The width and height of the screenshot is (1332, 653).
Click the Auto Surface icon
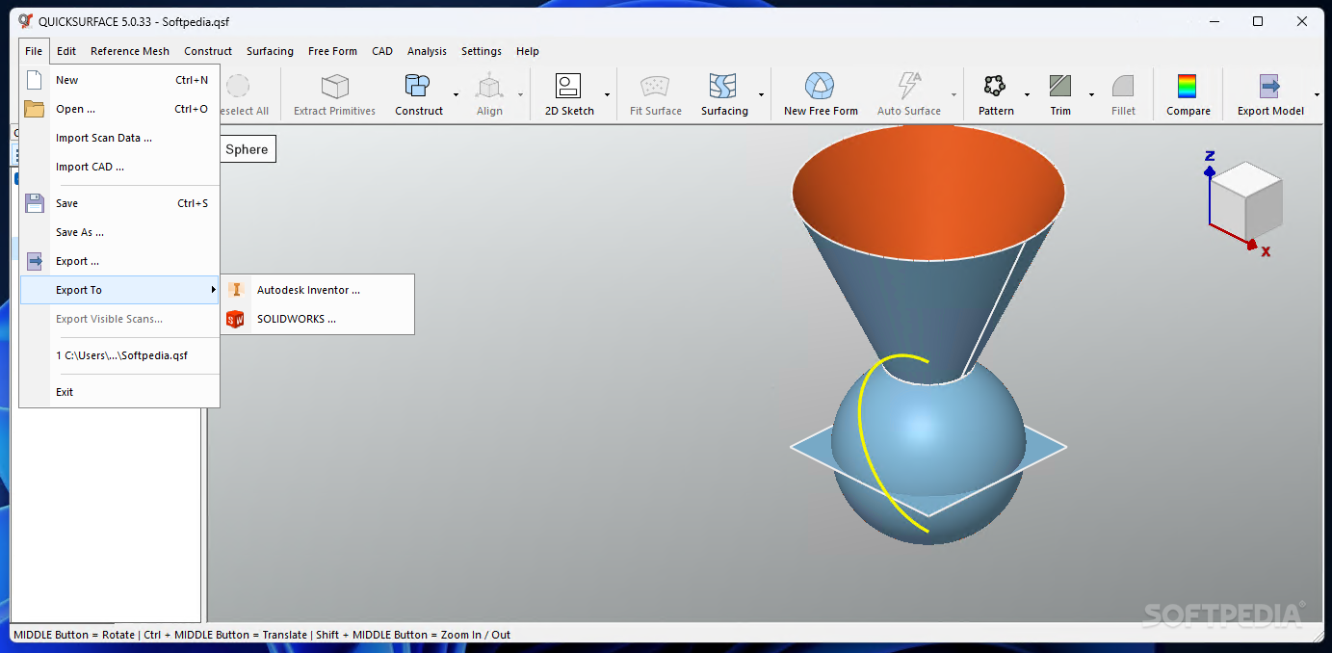tap(908, 87)
